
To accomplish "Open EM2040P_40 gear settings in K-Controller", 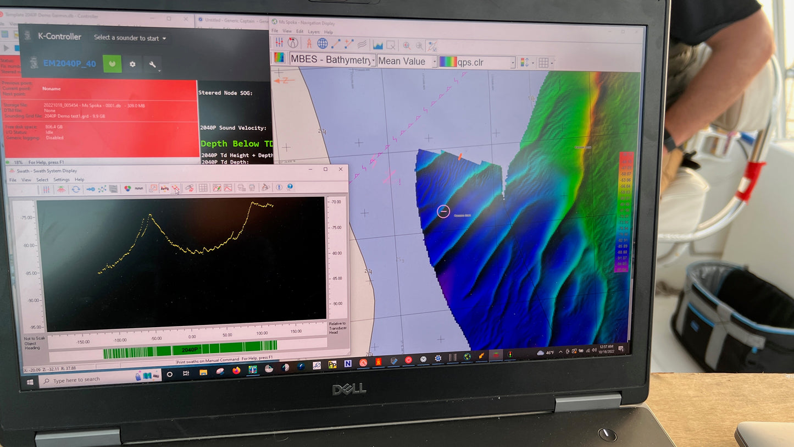I will coord(132,64).
